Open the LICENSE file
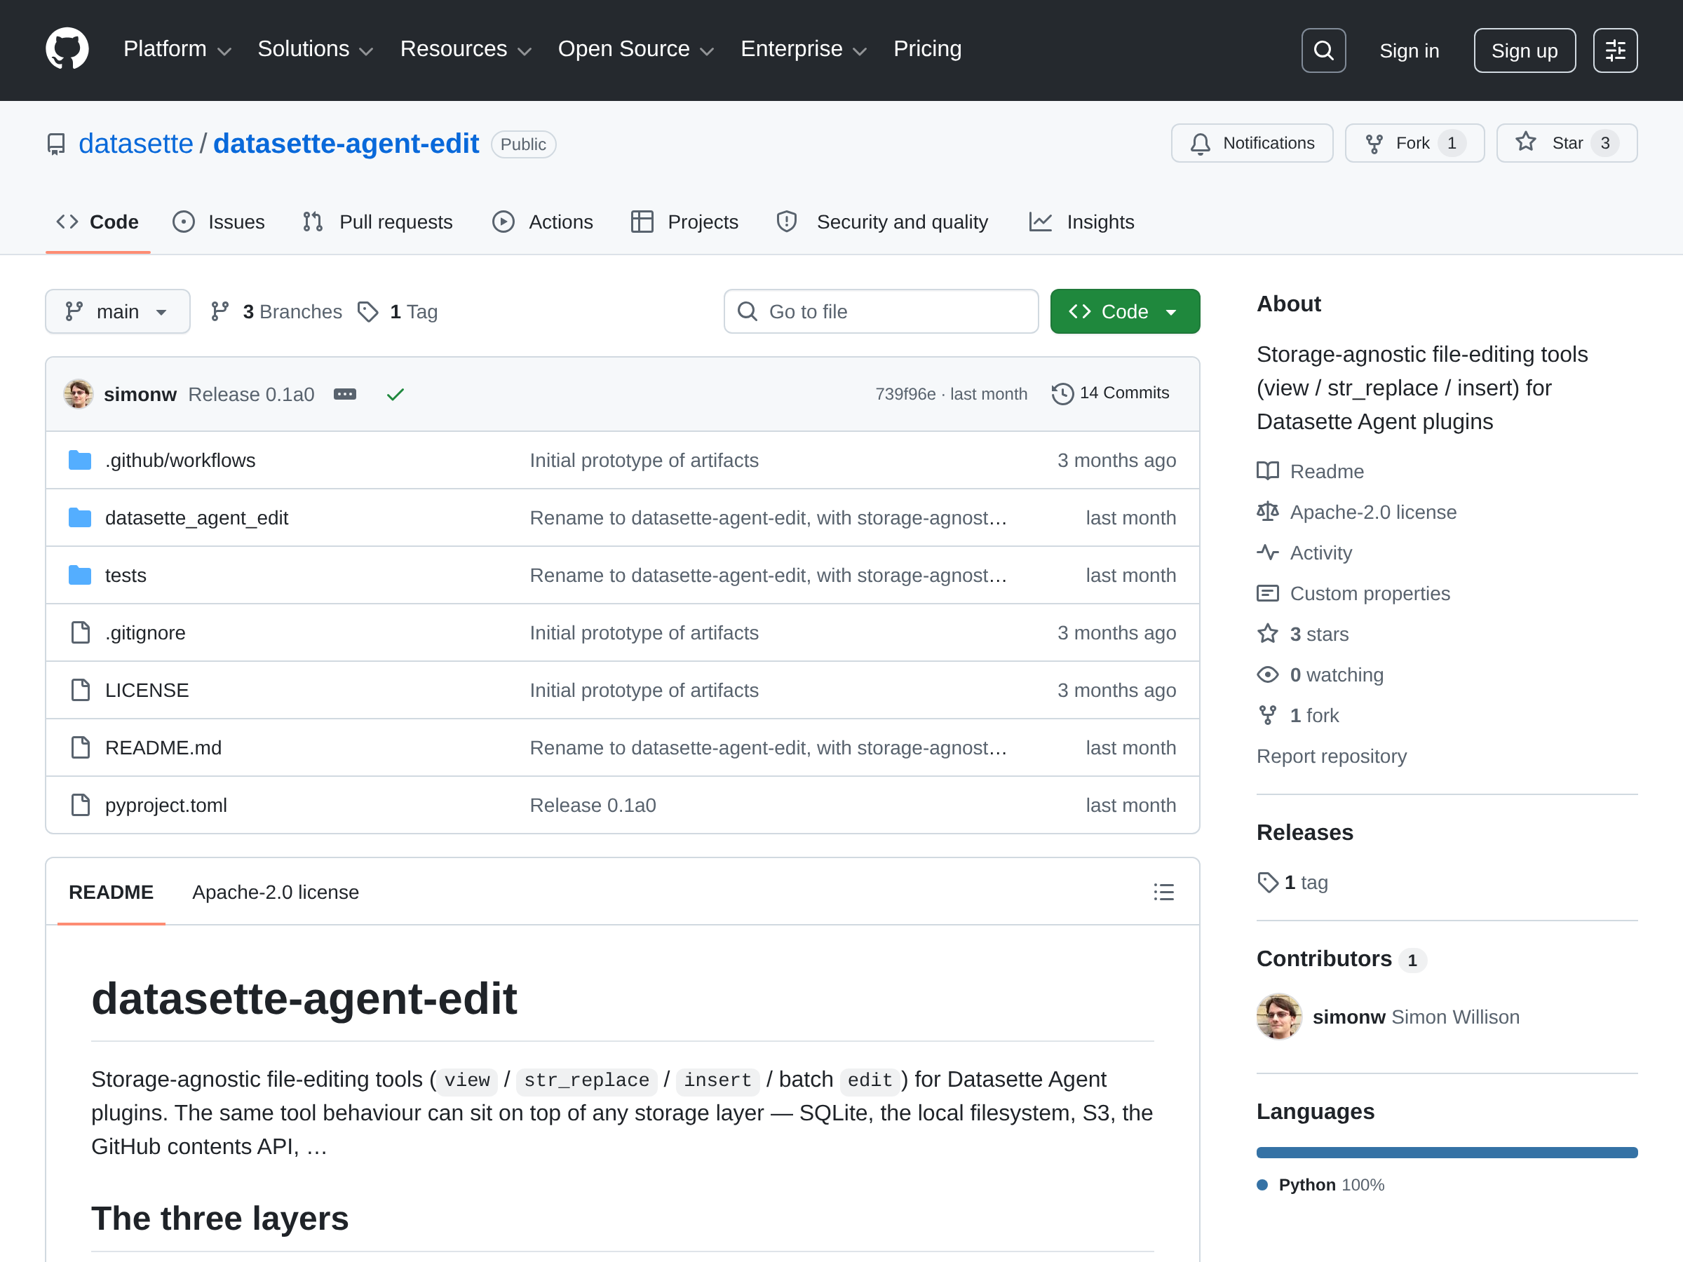The height and width of the screenshot is (1262, 1683). (147, 690)
